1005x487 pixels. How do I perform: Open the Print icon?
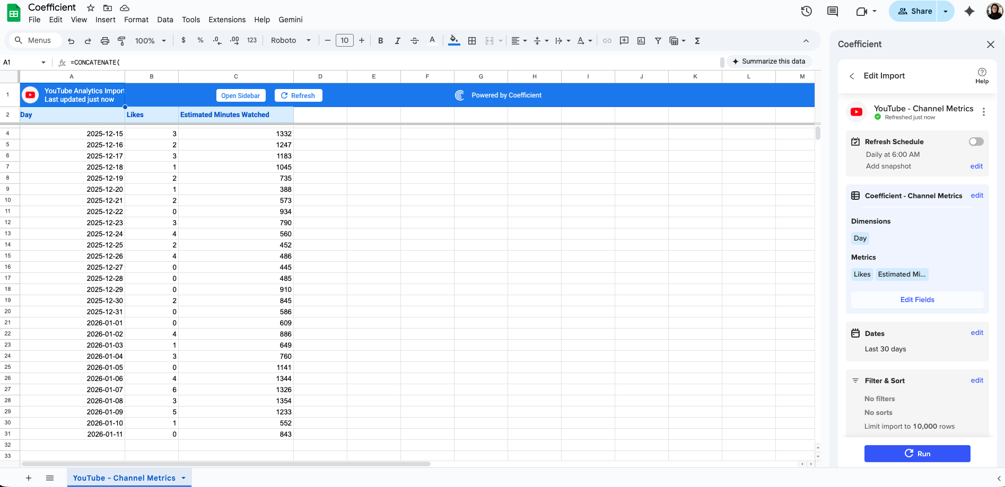(104, 40)
